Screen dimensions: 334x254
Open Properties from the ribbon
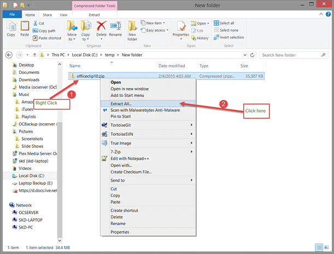click(x=180, y=27)
